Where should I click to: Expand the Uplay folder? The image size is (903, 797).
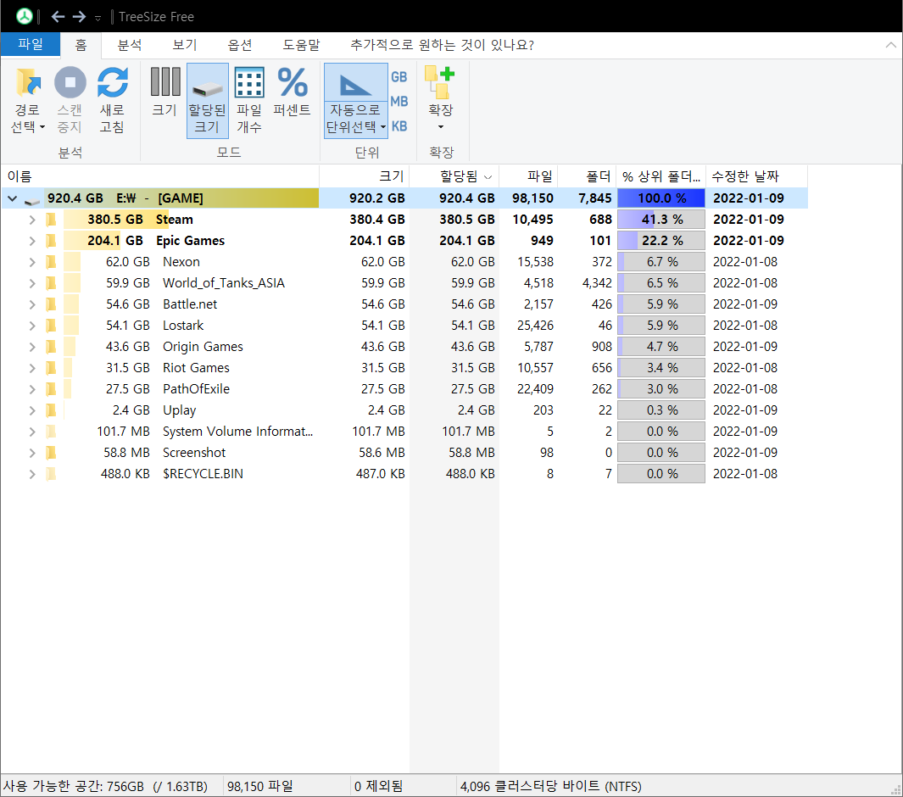click(32, 410)
